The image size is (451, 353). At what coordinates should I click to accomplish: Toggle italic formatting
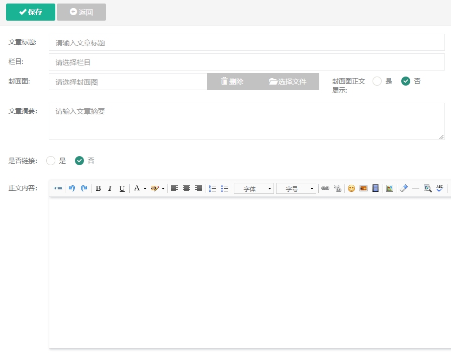coord(110,188)
